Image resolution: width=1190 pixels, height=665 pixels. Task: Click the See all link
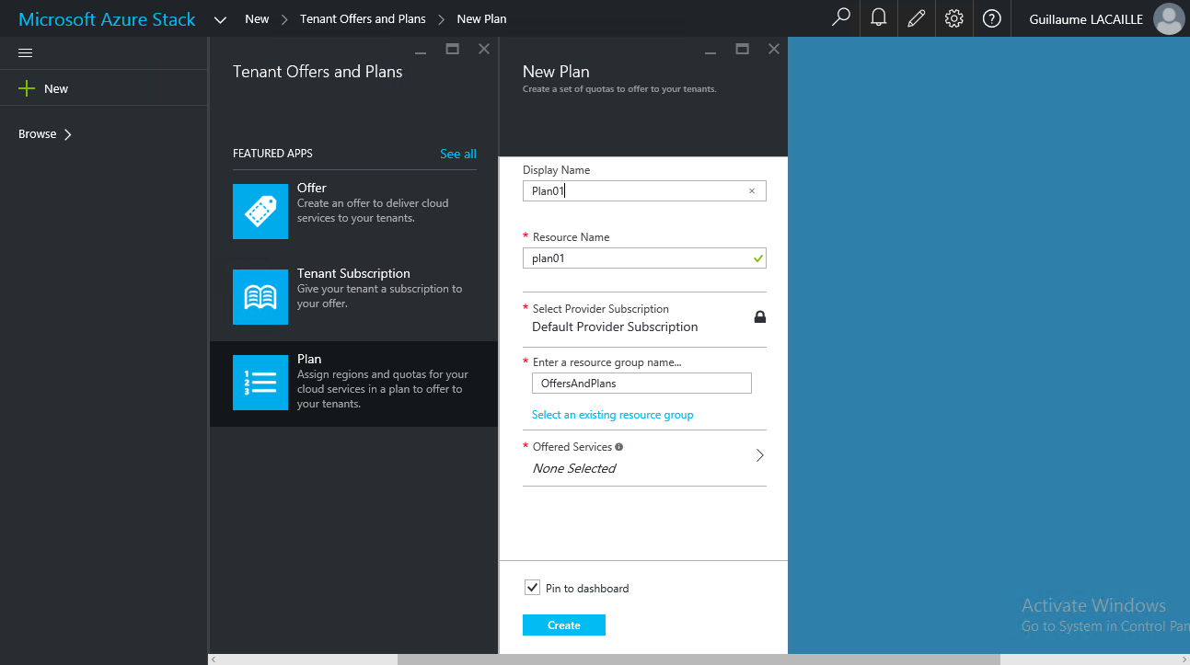[x=458, y=154]
